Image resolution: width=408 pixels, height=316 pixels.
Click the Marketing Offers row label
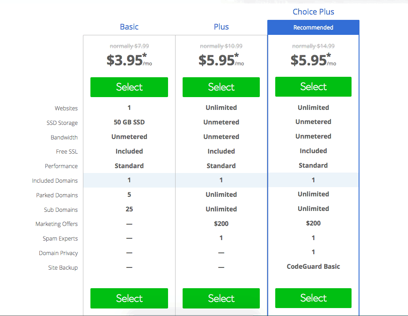click(x=56, y=224)
